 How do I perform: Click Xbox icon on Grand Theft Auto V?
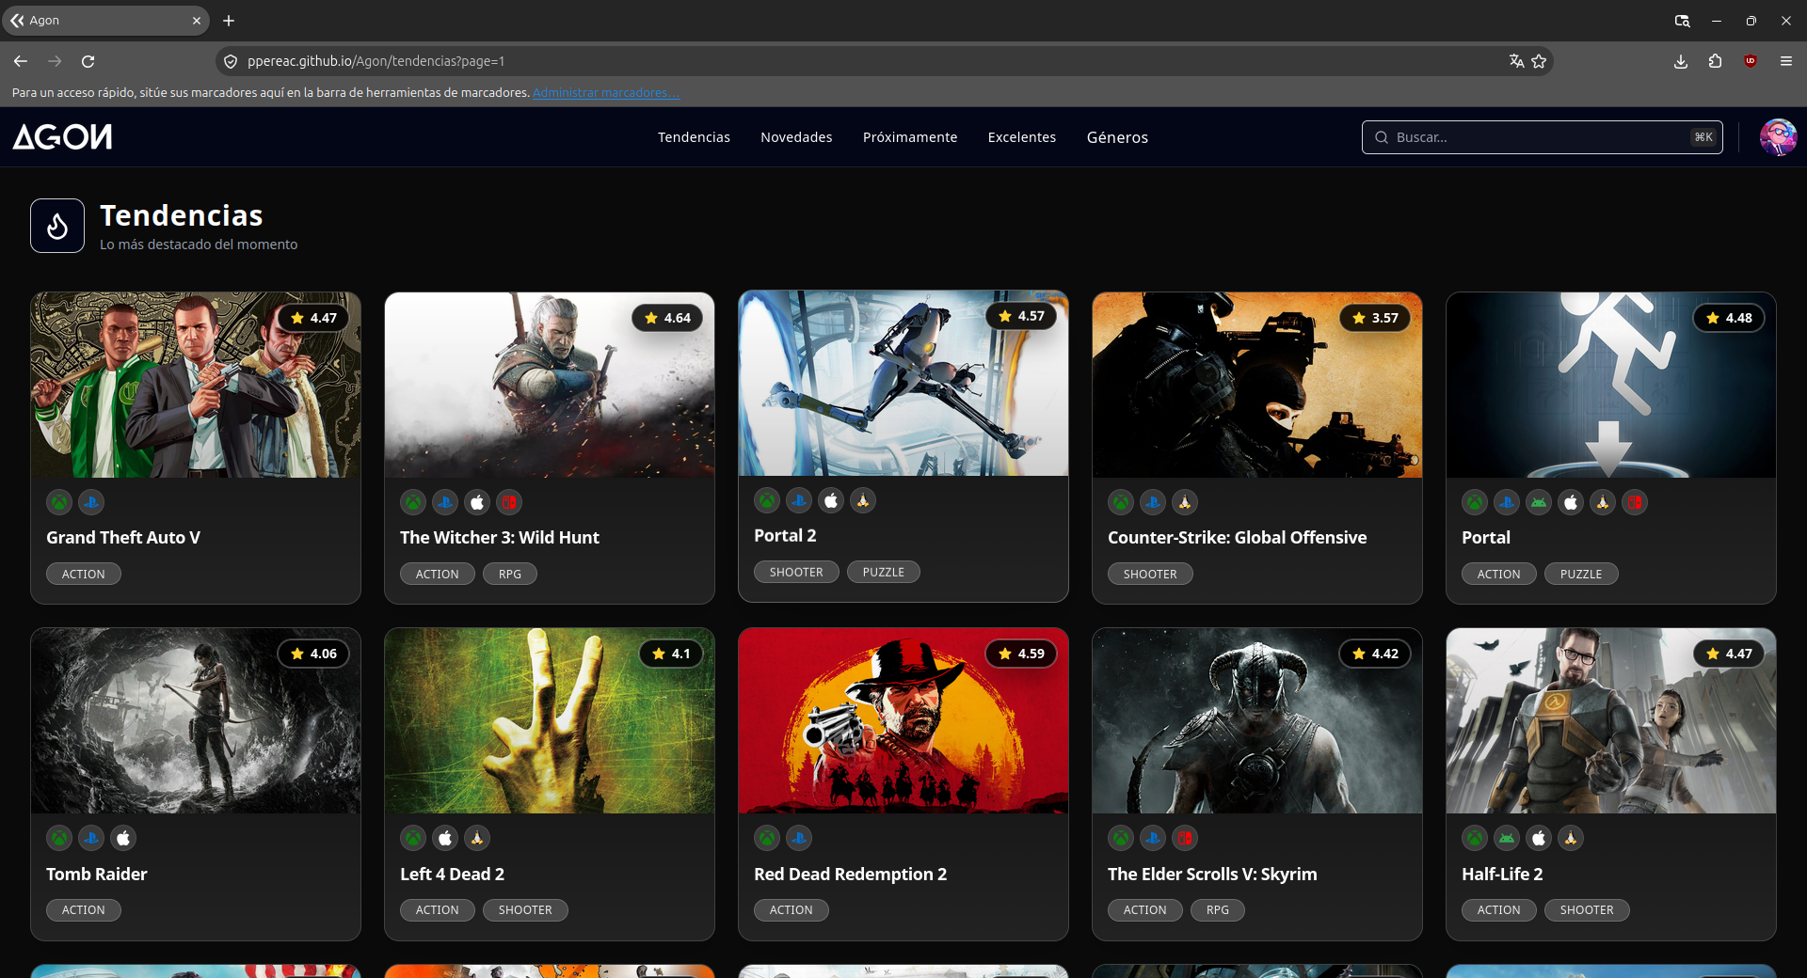tap(59, 502)
